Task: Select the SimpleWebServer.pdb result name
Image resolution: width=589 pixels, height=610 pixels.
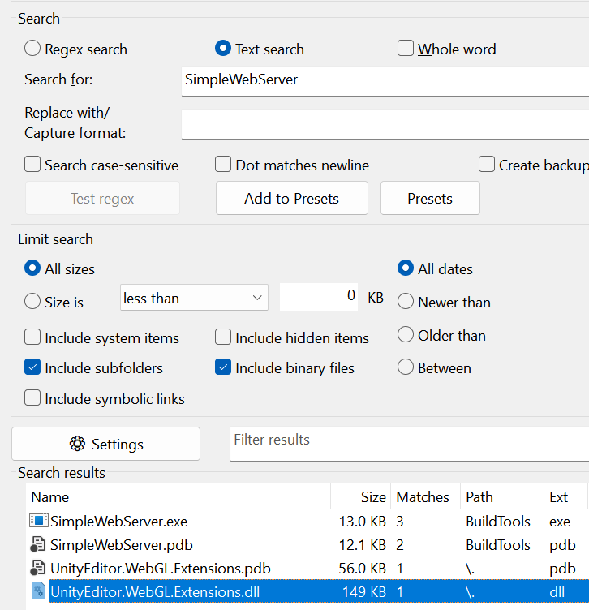Action: [122, 545]
